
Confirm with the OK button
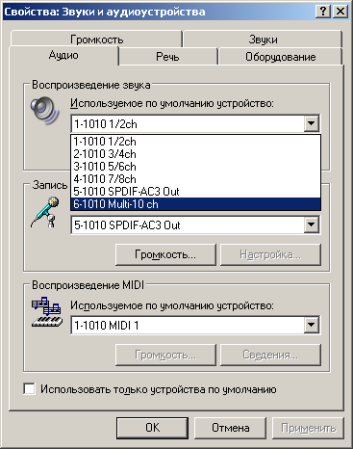pyautogui.click(x=152, y=428)
